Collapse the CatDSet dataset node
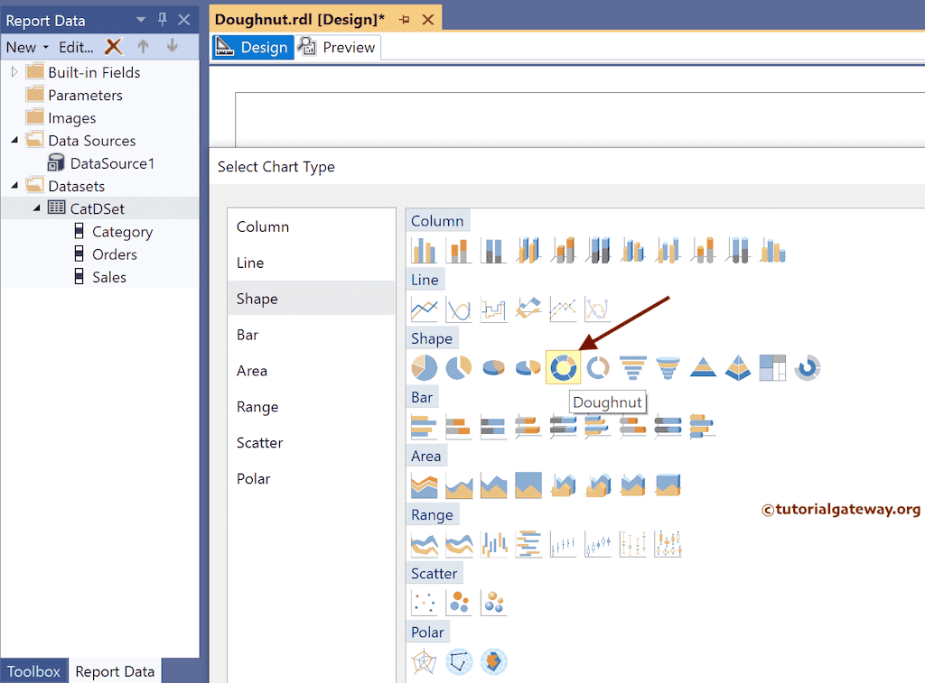 click(36, 208)
